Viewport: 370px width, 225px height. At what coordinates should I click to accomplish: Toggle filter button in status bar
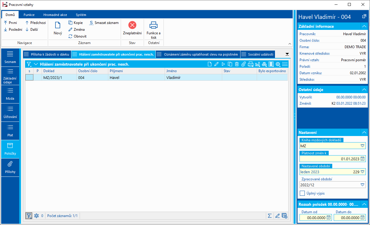point(29,216)
